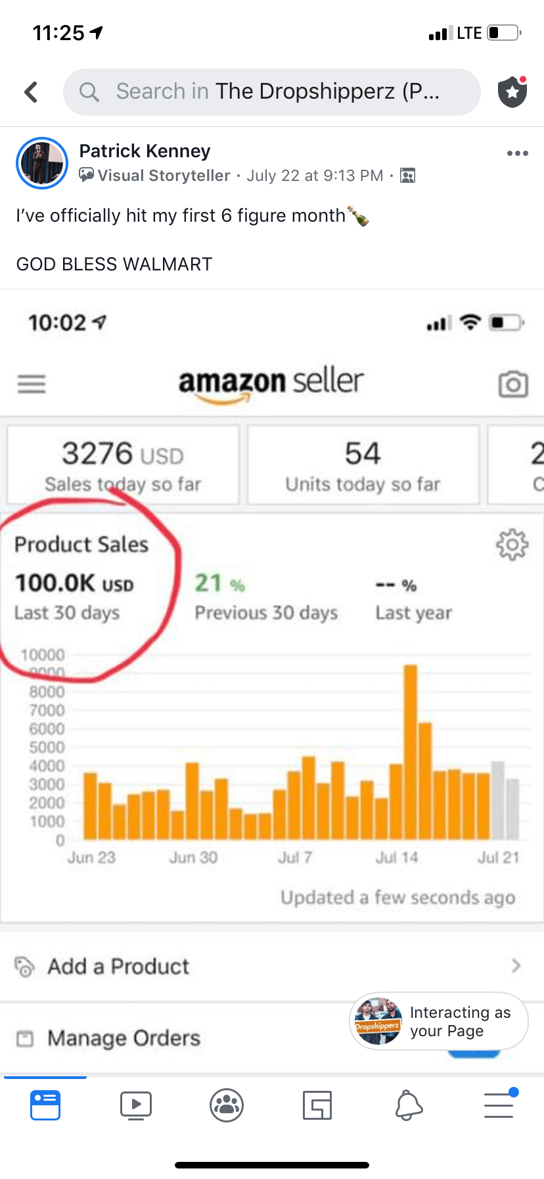Select Units today so far card
Image resolution: width=544 pixels, height=1179 pixels.
point(363,465)
